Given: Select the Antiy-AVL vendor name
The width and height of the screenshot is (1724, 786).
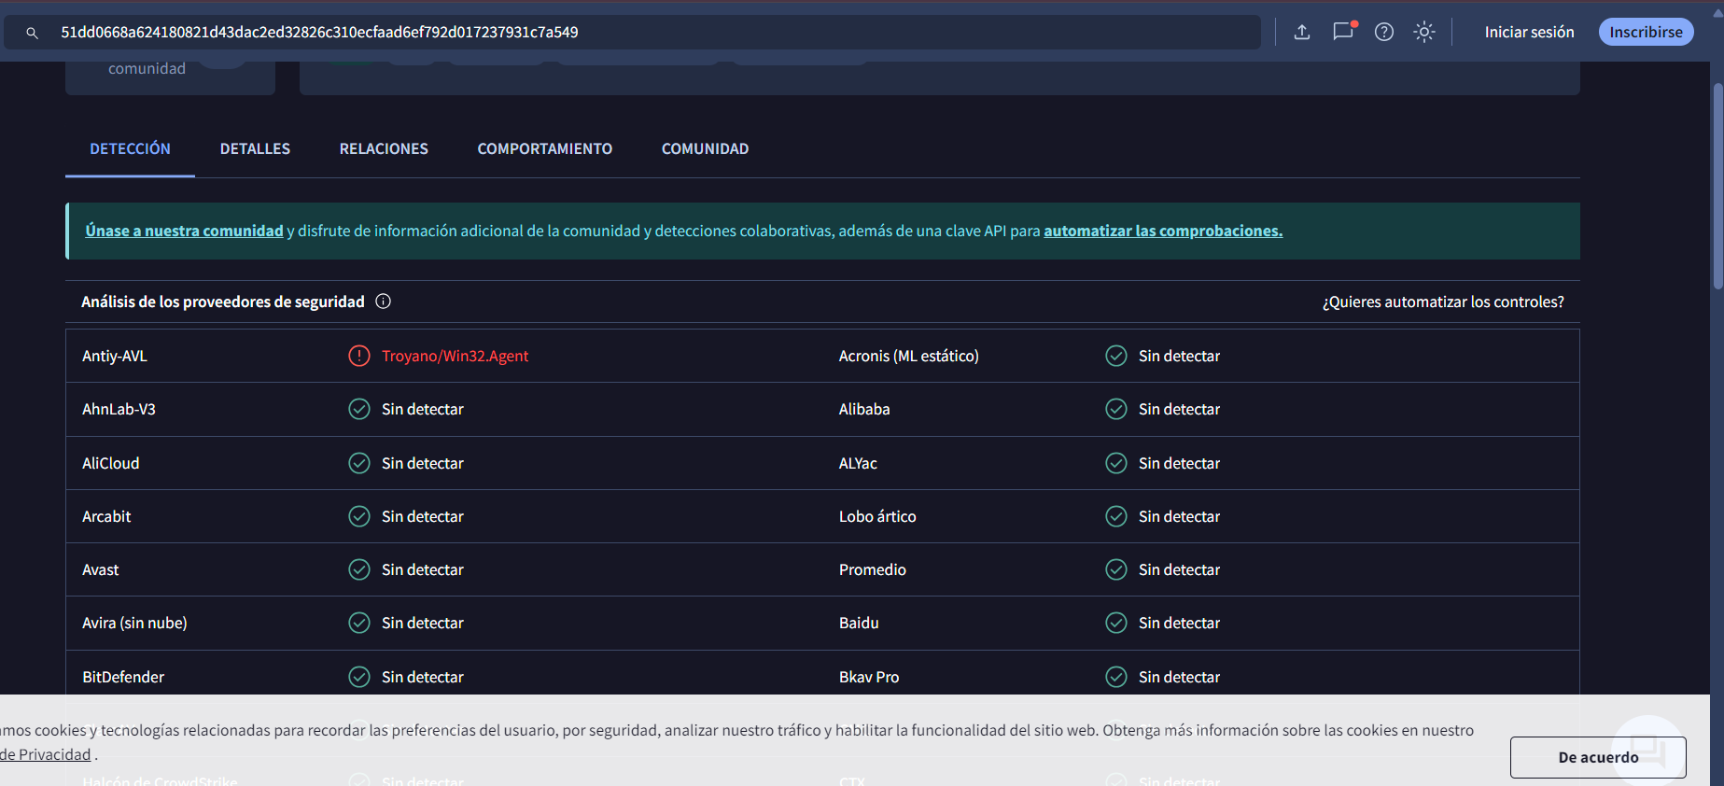Looking at the screenshot, I should click(x=115, y=356).
